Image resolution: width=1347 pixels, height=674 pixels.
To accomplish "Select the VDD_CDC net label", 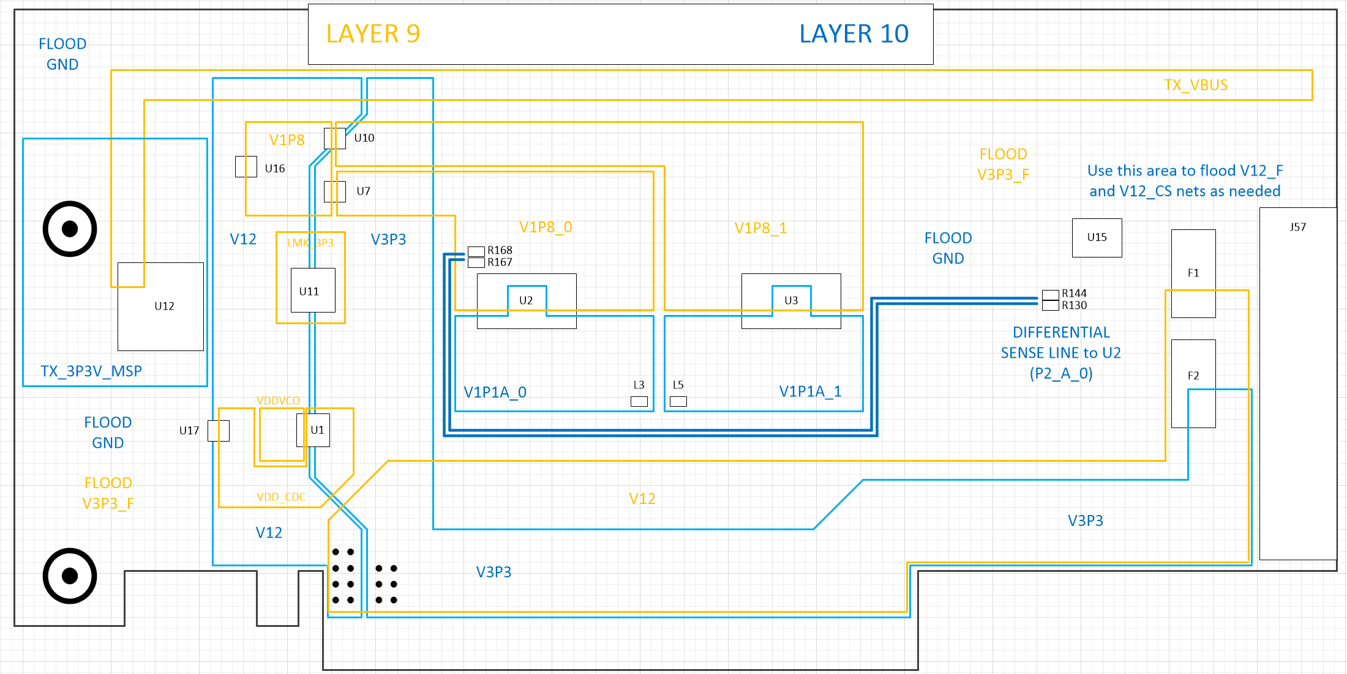I will (281, 497).
